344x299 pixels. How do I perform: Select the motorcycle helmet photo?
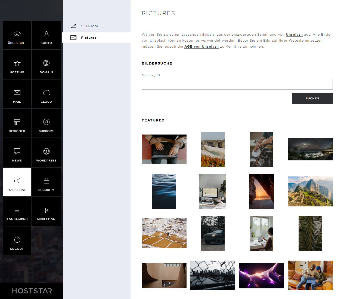coord(262,149)
